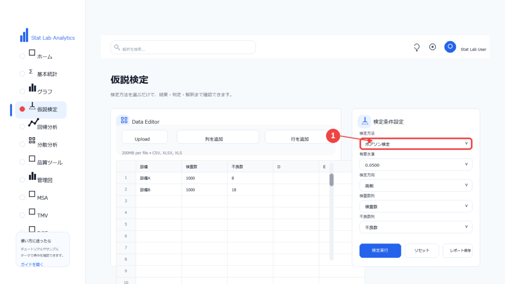Select the 設備 column header
The image size is (505, 284).
(x=158, y=167)
